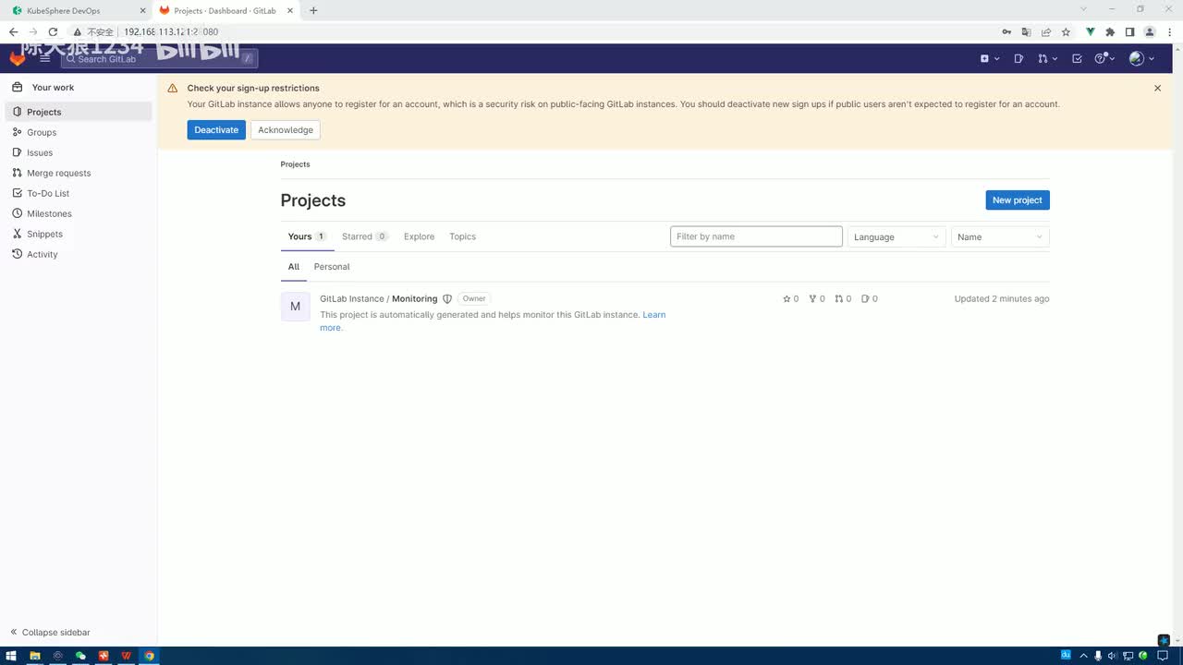1183x665 pixels.
Task: Open Snippets in the sidebar
Action: tap(79, 234)
